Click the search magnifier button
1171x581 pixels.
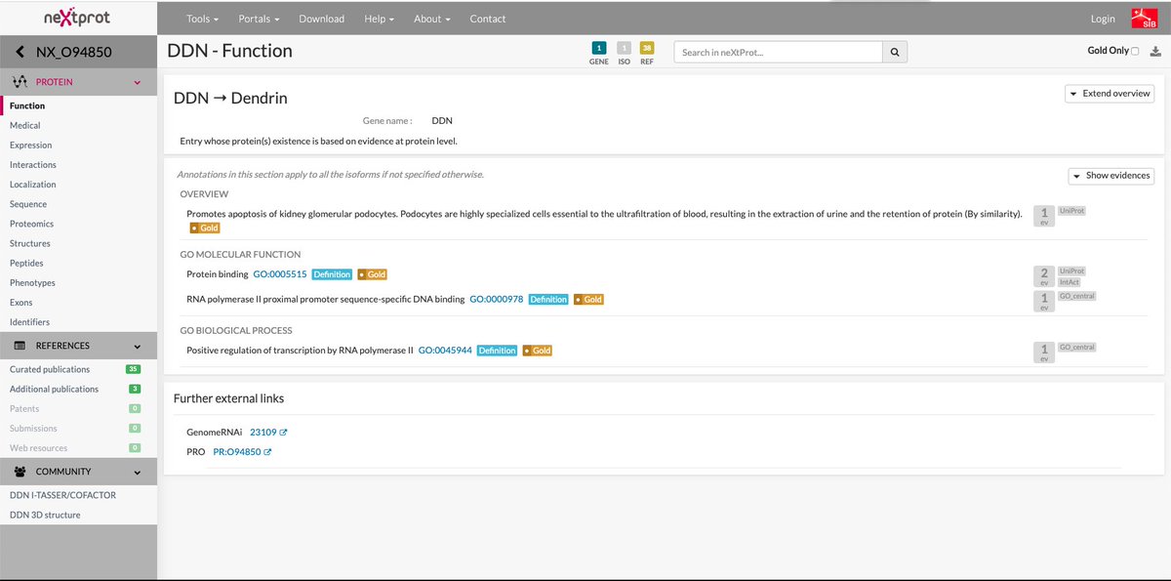coord(895,52)
